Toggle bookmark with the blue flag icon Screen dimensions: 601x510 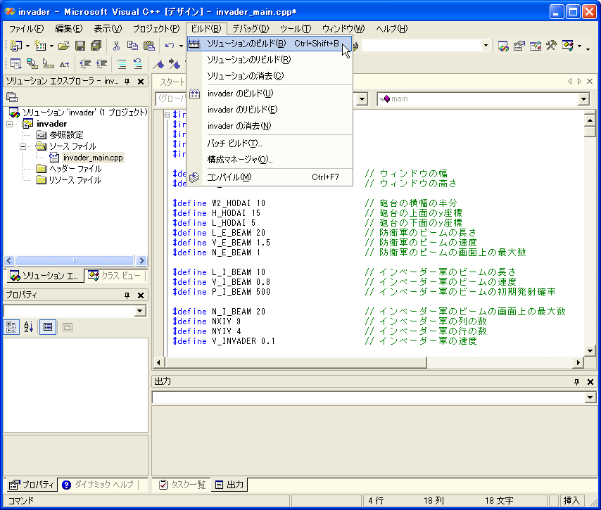[158, 63]
